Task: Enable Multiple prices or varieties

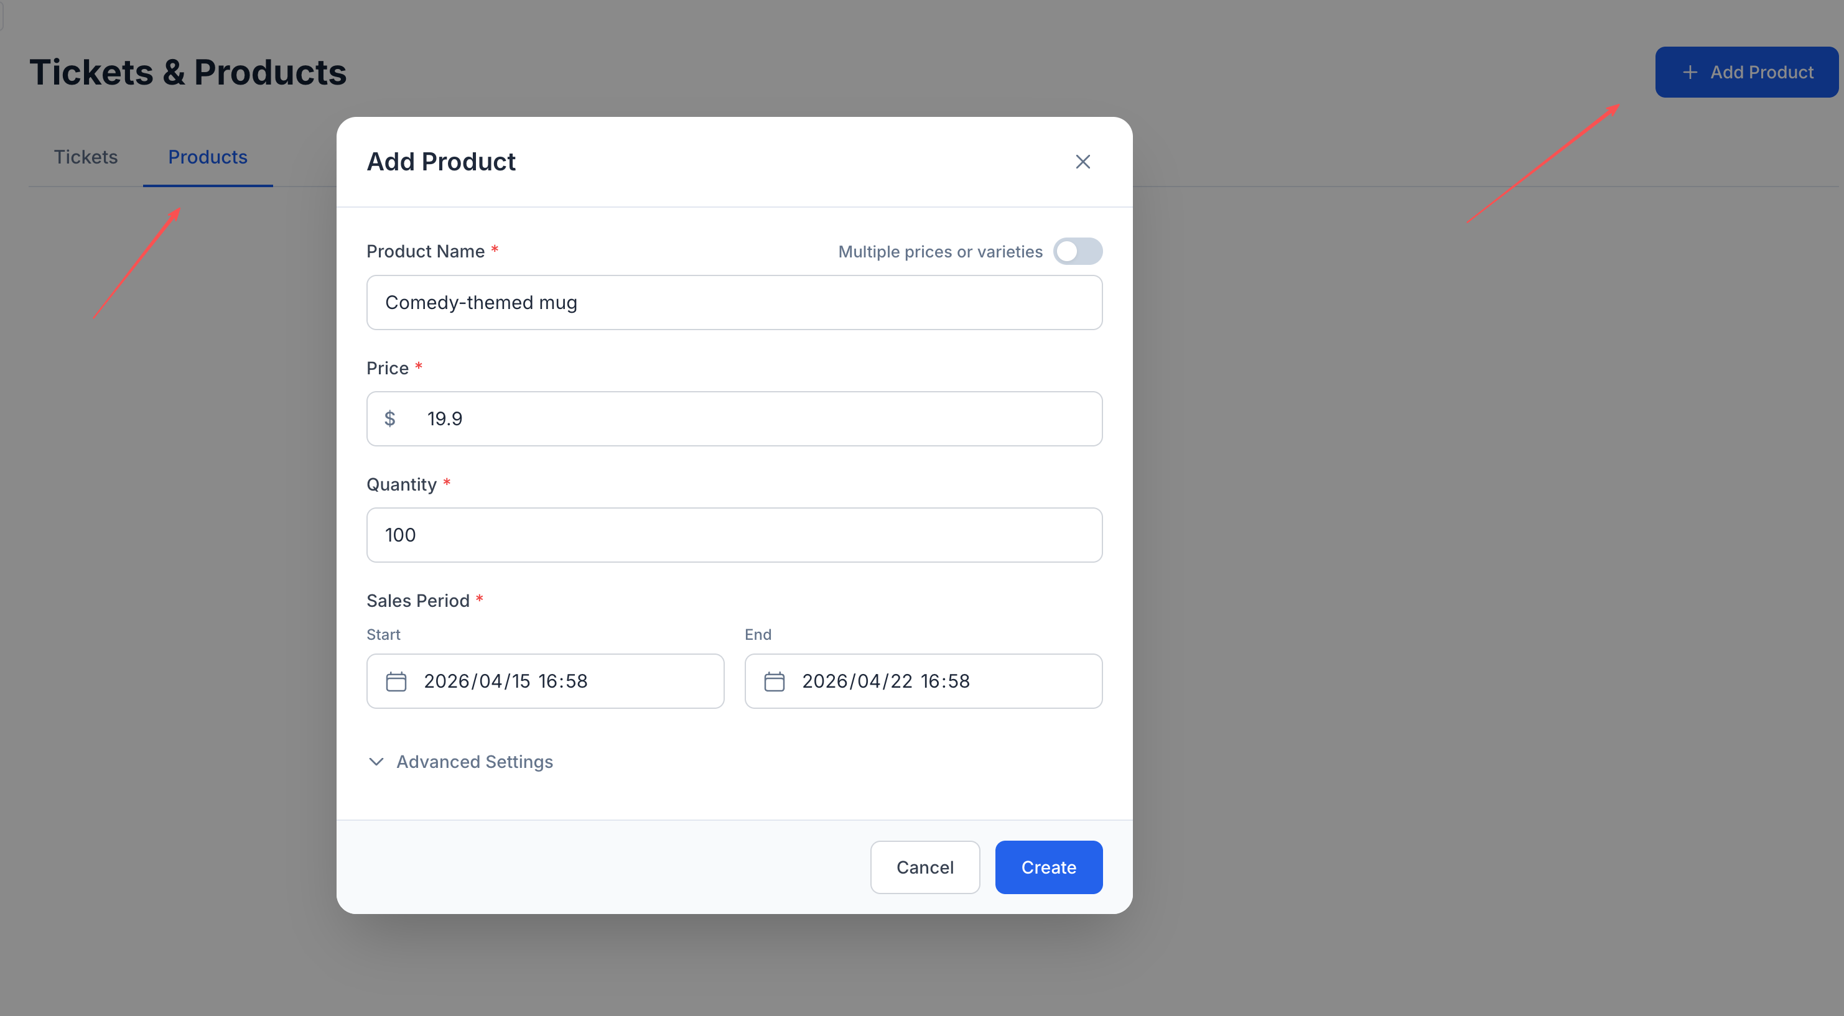Action: pos(1078,251)
